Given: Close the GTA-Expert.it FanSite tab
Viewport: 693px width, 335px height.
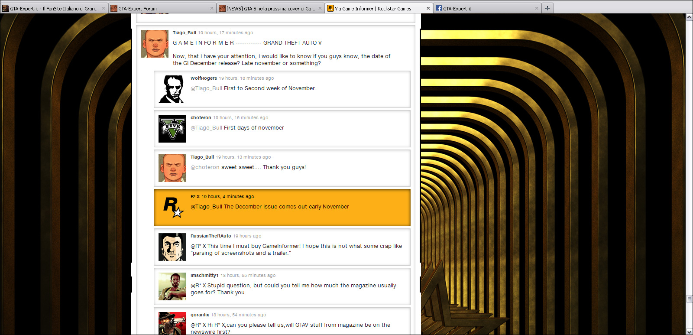Looking at the screenshot, I should [x=104, y=8].
